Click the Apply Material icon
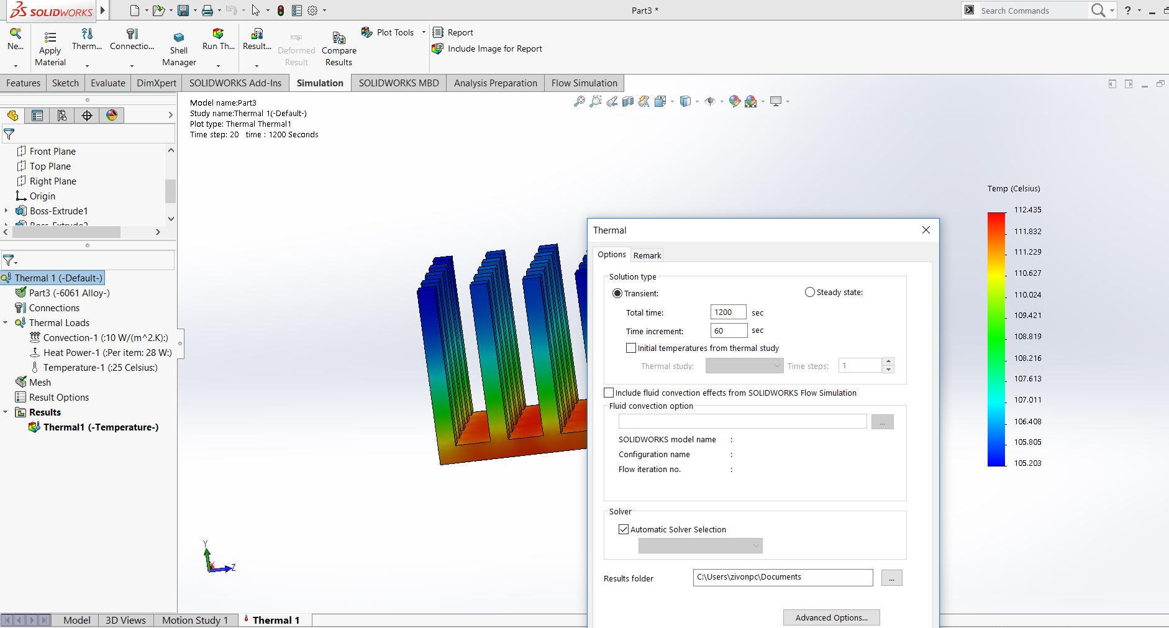 (x=50, y=37)
